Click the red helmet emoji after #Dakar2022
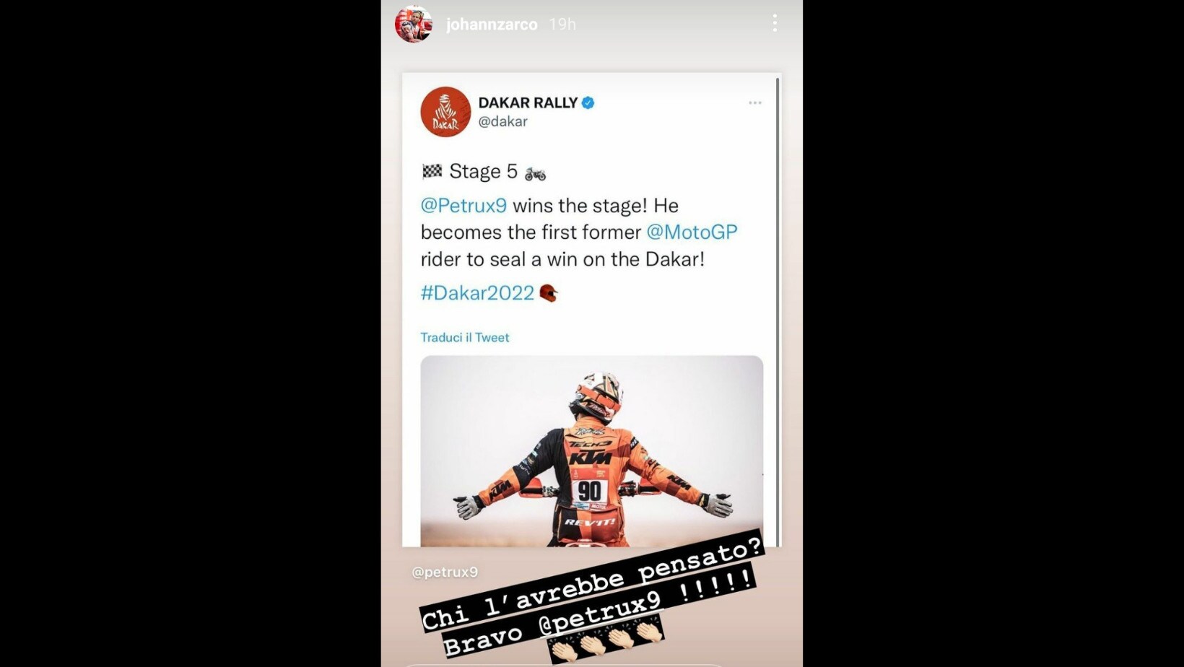This screenshot has width=1184, height=667. pos(549,293)
